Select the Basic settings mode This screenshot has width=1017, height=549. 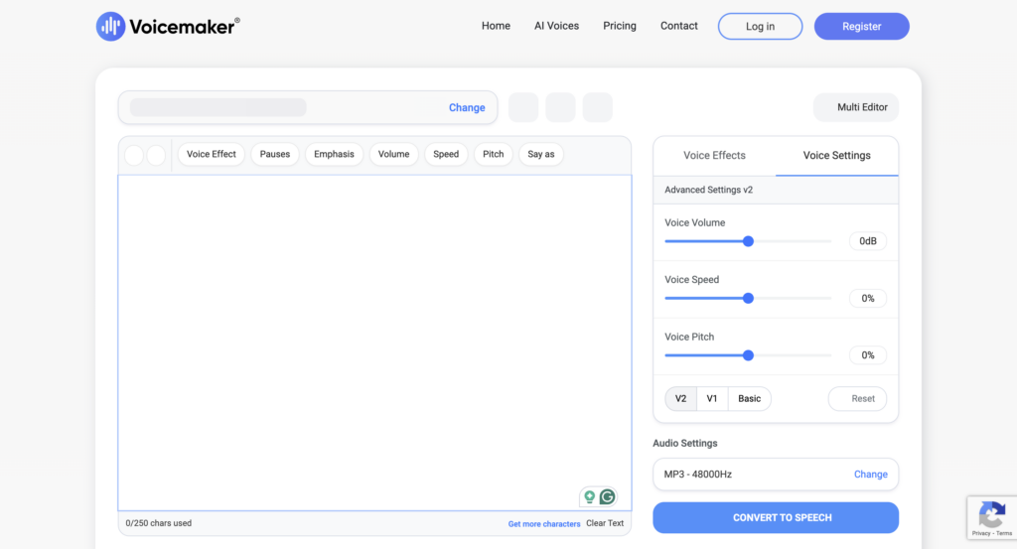pyautogui.click(x=749, y=399)
